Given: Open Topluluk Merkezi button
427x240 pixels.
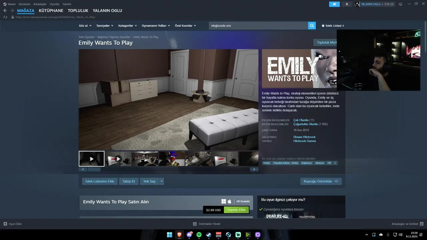Looking at the screenshot, I should coord(325,42).
